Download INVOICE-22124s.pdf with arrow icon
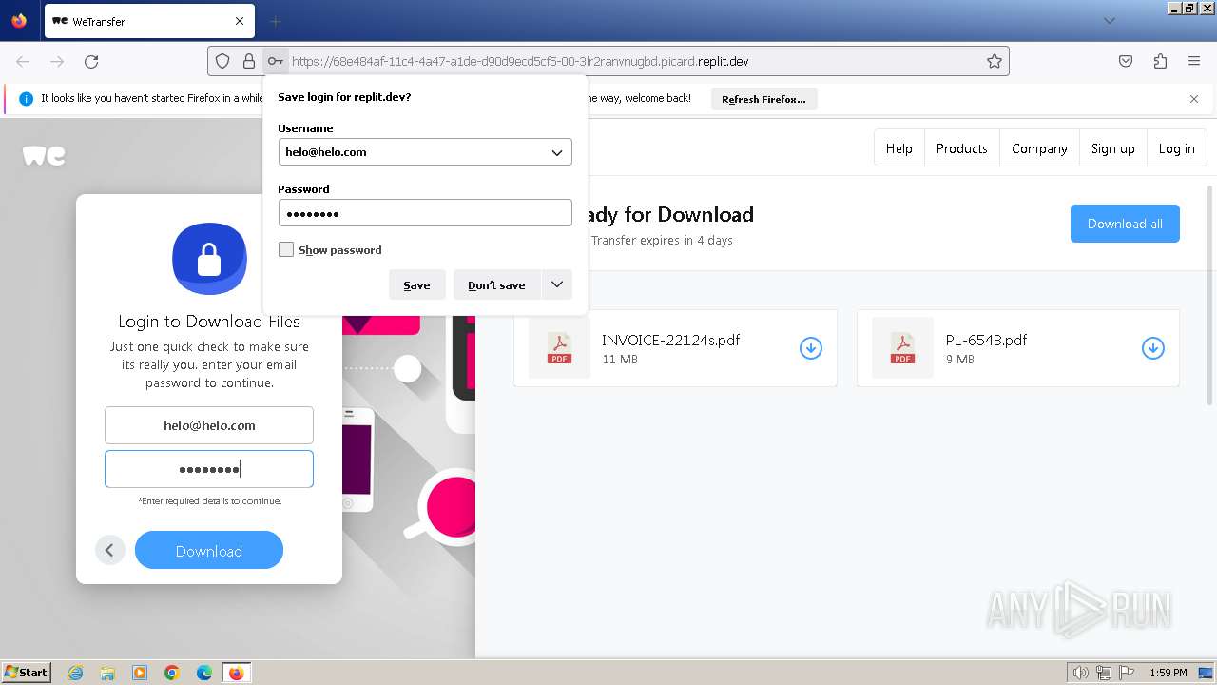The width and height of the screenshot is (1217, 685). (811, 348)
